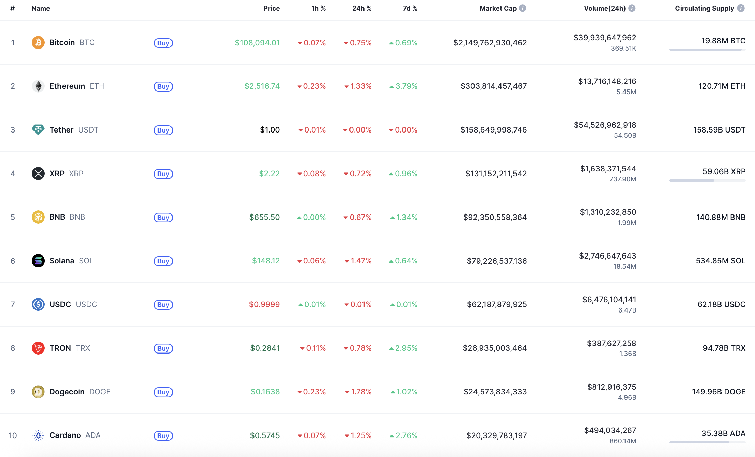This screenshot has width=755, height=457.
Task: Click the Ethereum diamond logo icon
Action: pos(38,86)
